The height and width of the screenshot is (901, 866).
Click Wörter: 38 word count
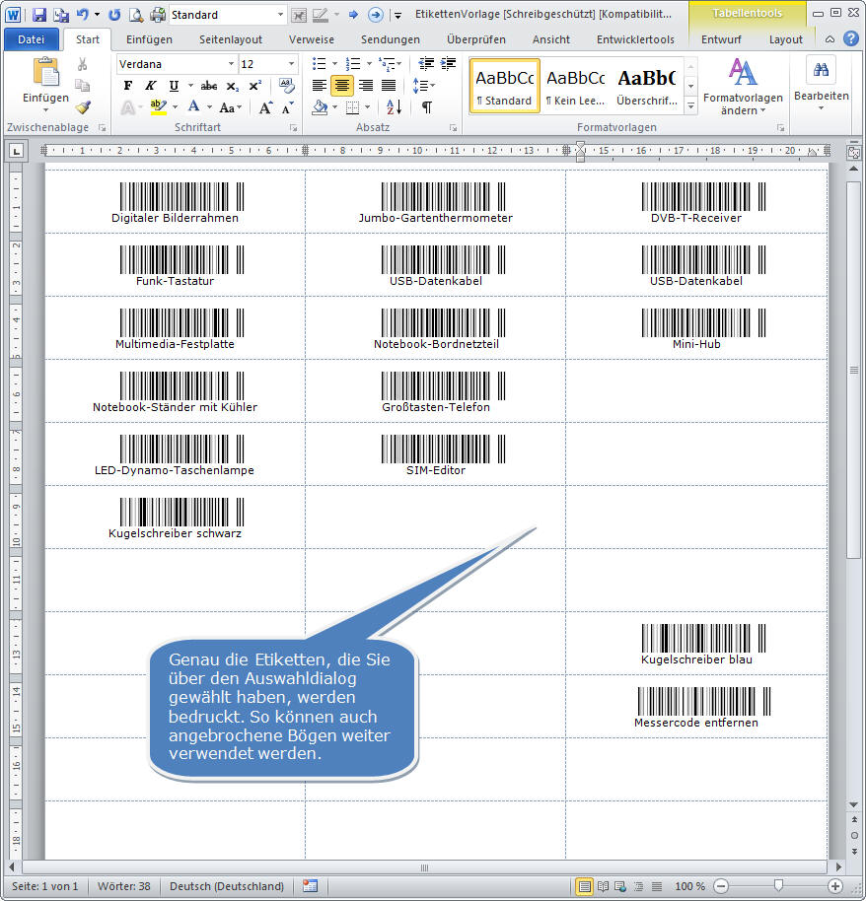pos(123,886)
